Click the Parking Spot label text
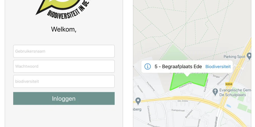Image resolution: width=255 pixels, height=127 pixels. [x=234, y=57]
